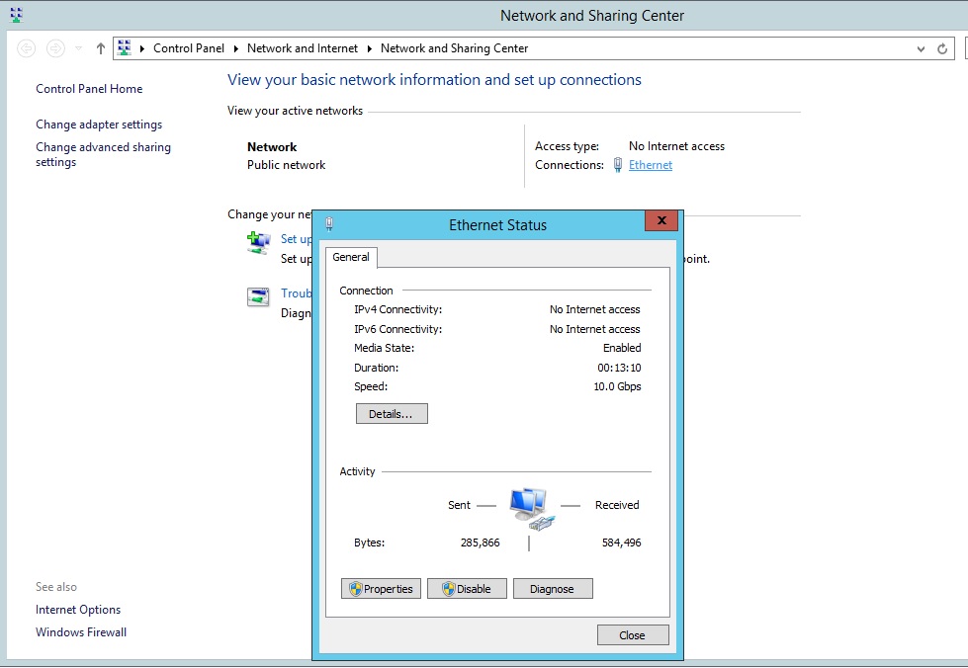Disable the Ethernet connection
968x668 pixels.
tap(467, 589)
